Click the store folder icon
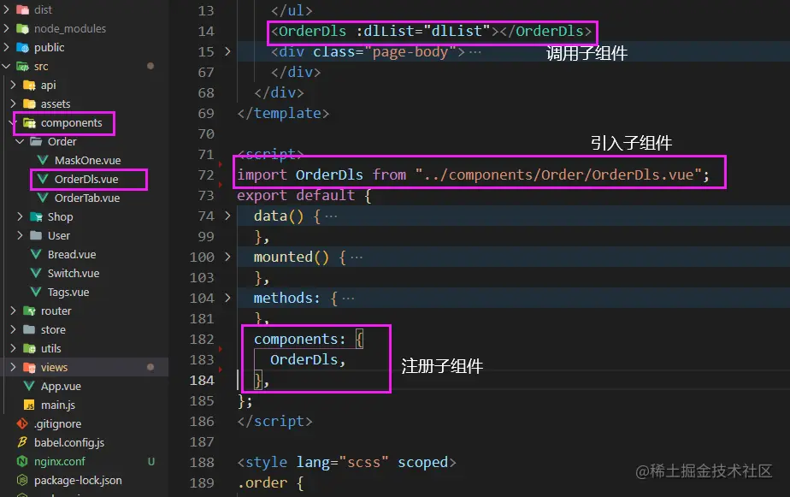The image size is (790, 497). (29, 329)
